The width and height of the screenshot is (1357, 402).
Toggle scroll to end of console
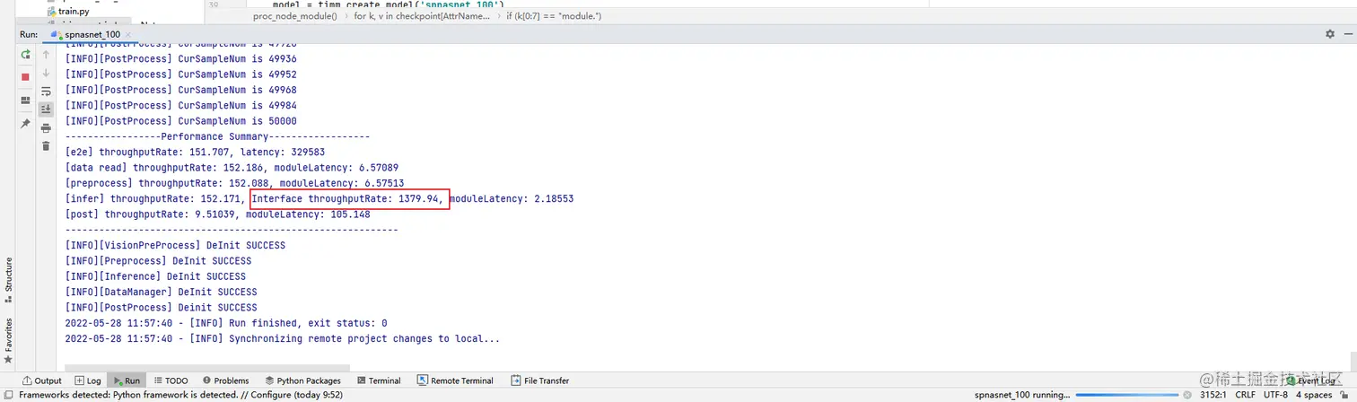click(46, 109)
